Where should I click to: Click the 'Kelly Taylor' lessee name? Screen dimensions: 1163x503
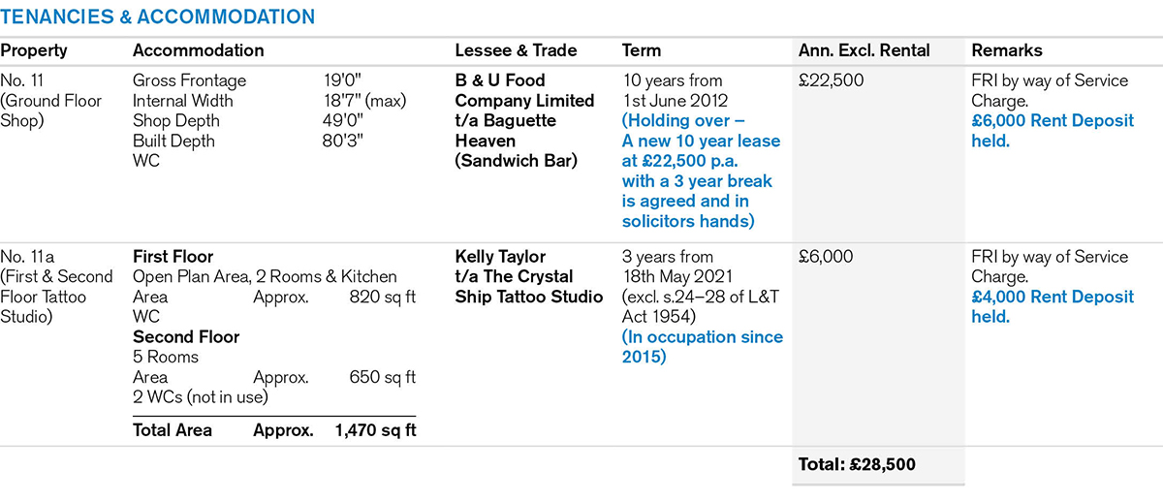500,257
